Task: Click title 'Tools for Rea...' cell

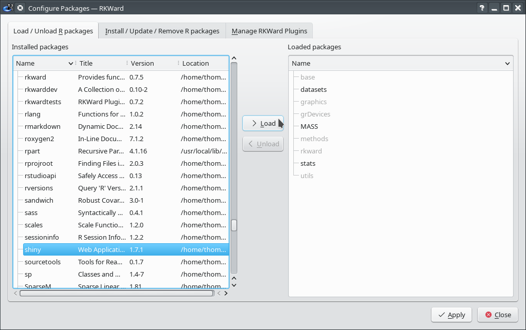Action: [100, 262]
